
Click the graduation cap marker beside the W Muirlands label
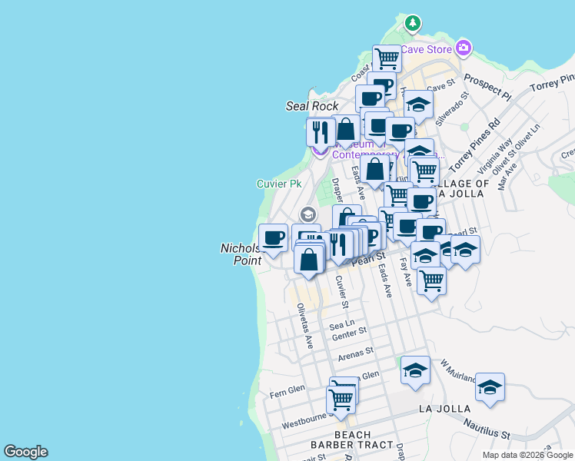click(x=490, y=389)
